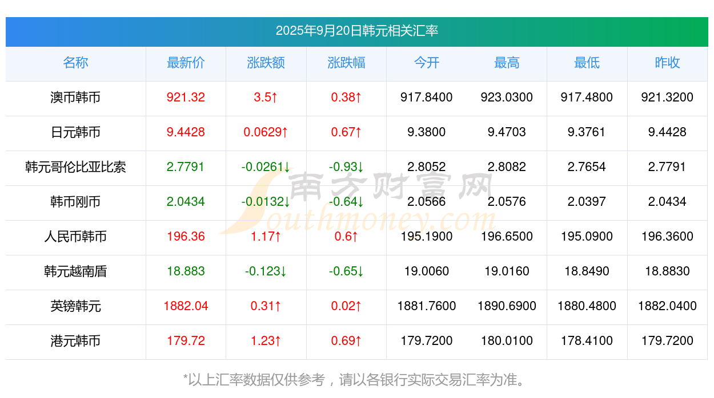Click the green latest price 2.7791

tap(186, 167)
